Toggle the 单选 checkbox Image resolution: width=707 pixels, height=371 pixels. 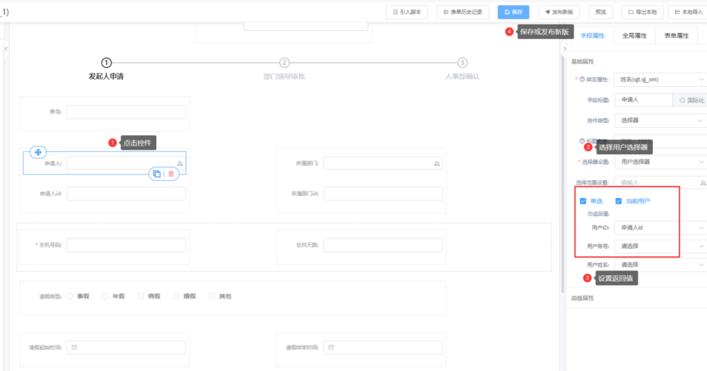coord(583,202)
